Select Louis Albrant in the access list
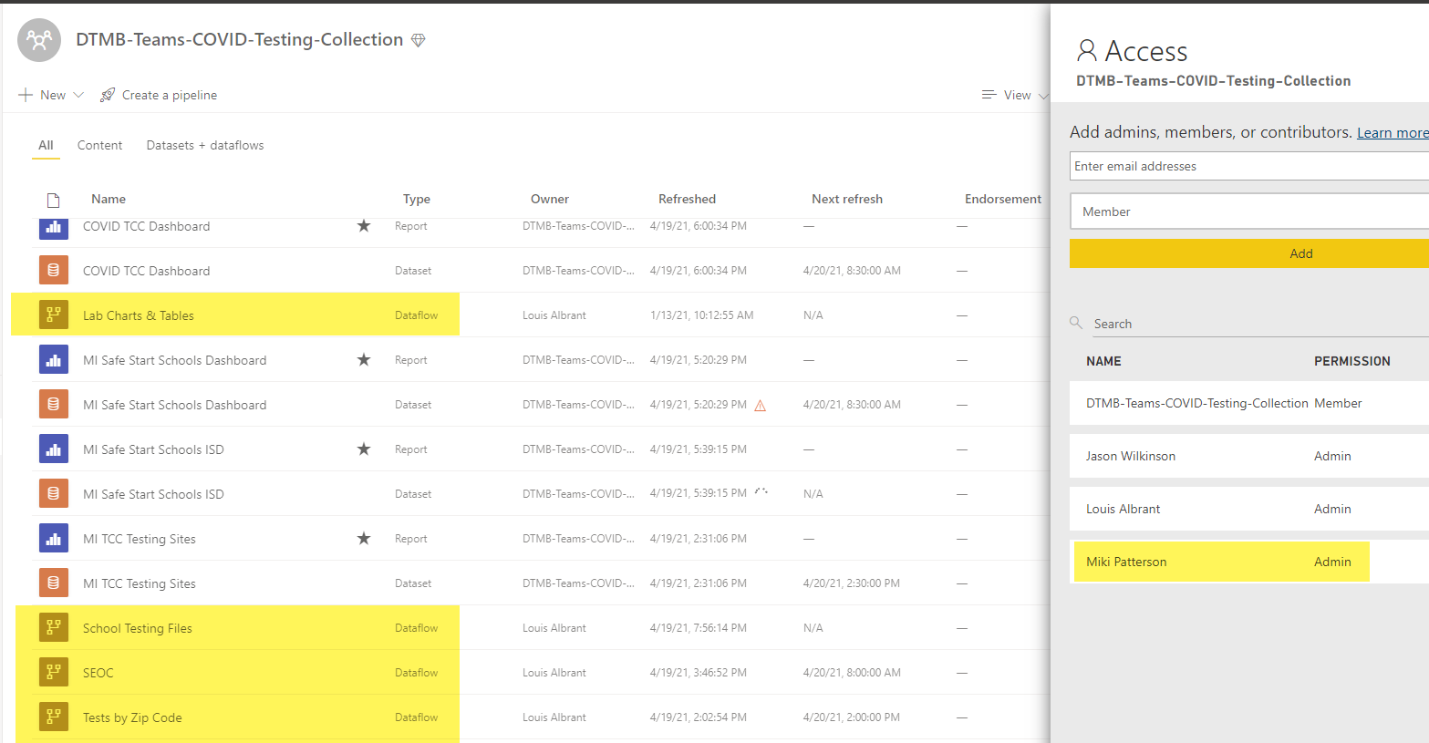Viewport: 1429px width, 743px height. click(1249, 509)
